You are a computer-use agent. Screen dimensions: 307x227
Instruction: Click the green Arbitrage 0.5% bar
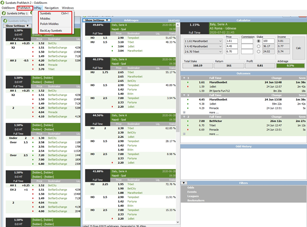(x=290, y=65)
